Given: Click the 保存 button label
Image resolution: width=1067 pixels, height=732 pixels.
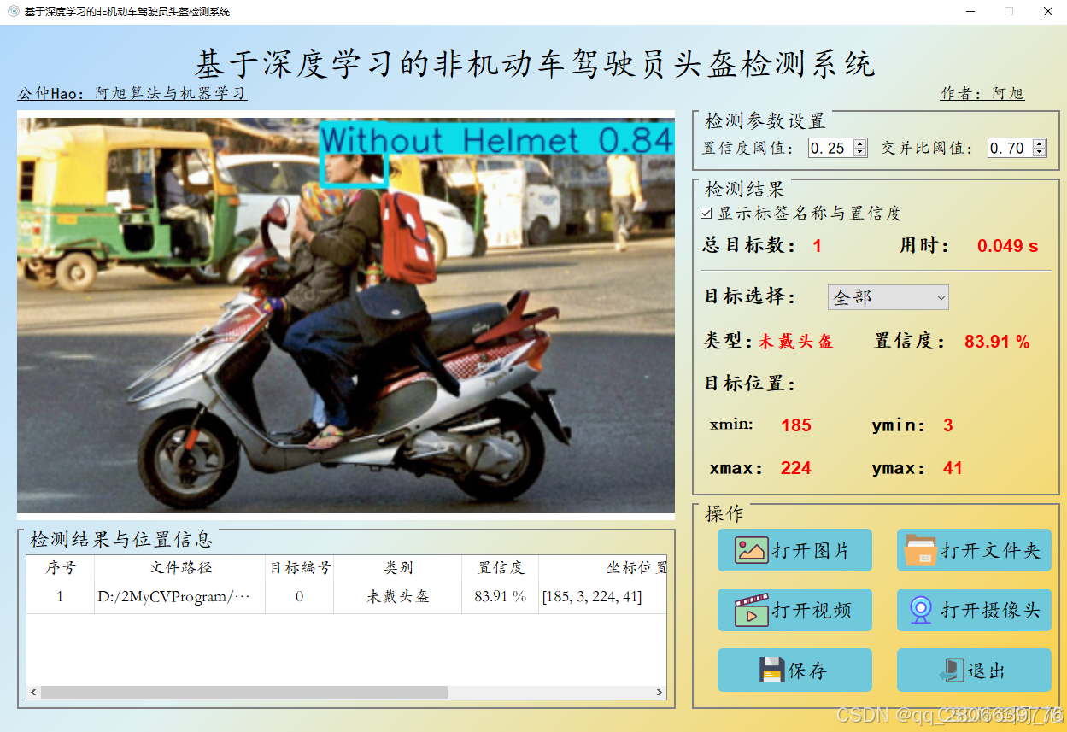Looking at the screenshot, I should [807, 671].
